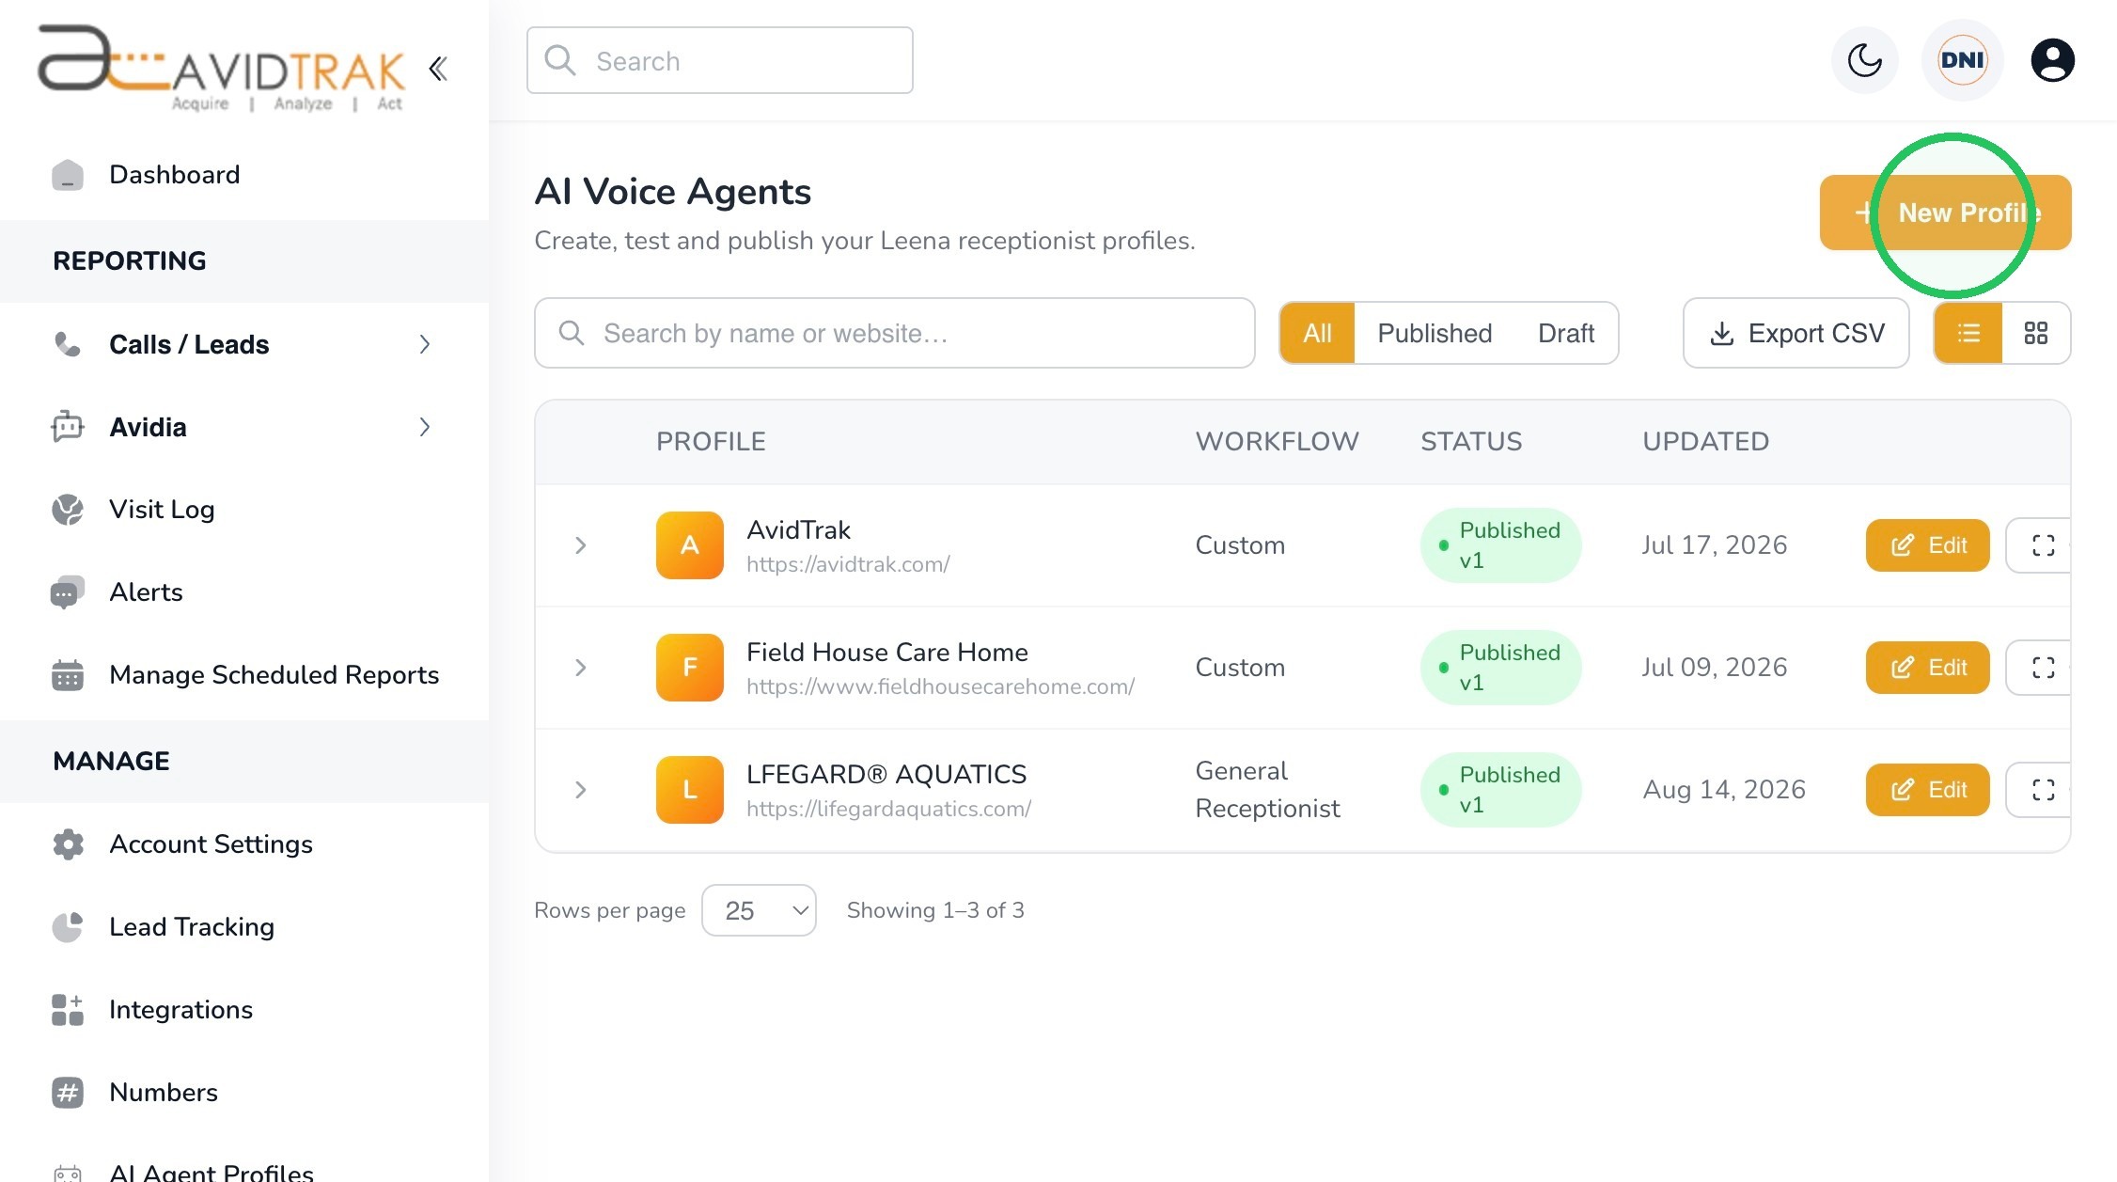Click the Export CSV button

1796,333
